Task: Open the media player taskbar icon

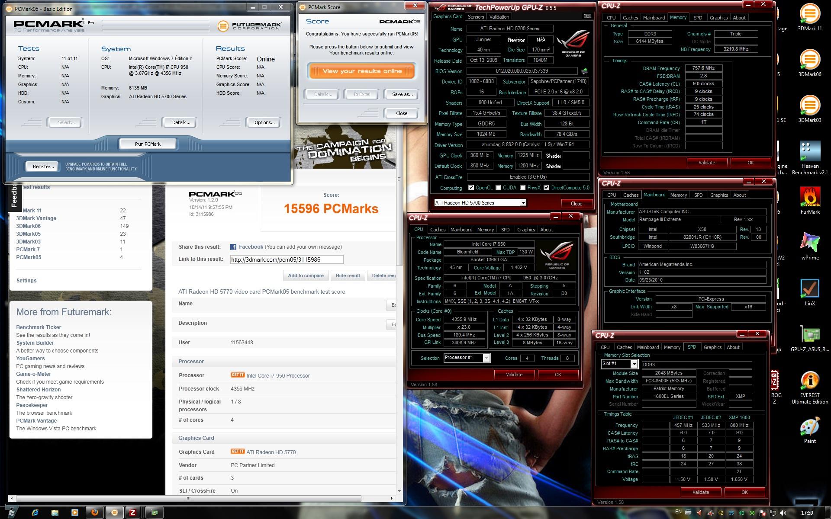Action: (x=75, y=513)
